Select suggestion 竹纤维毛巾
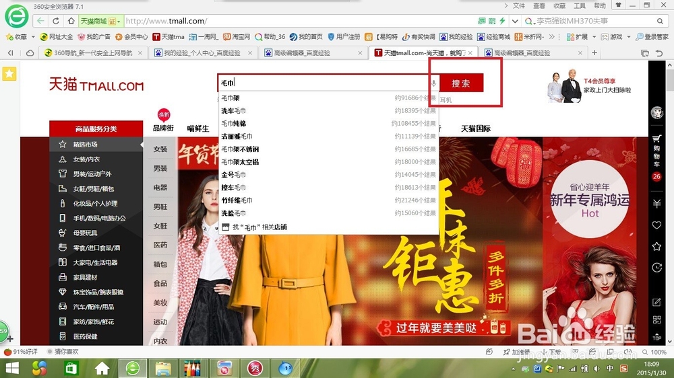 (x=329, y=200)
